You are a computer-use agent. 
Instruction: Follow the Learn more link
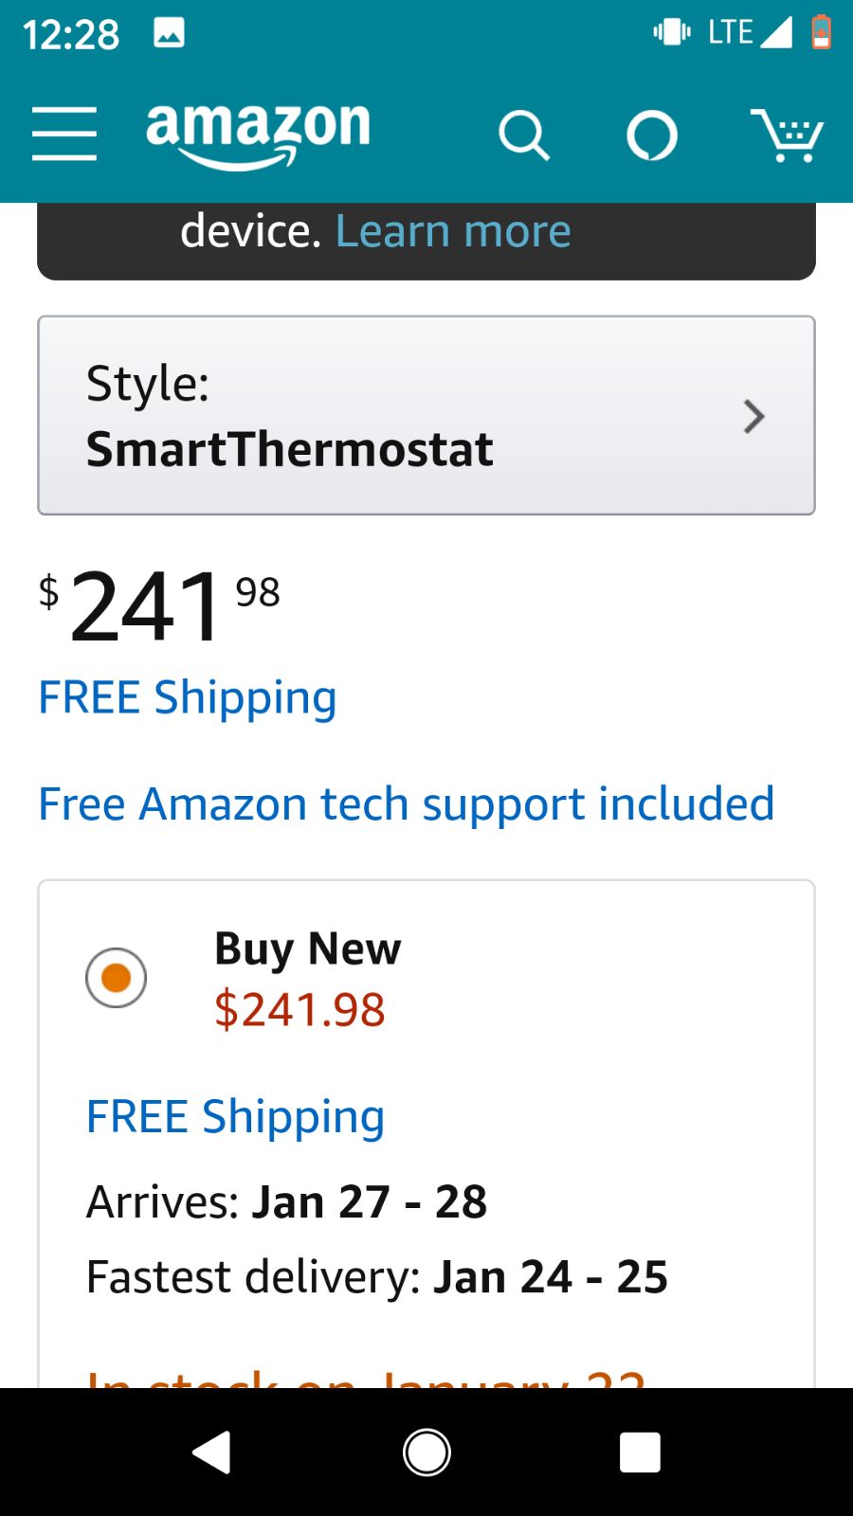453,230
